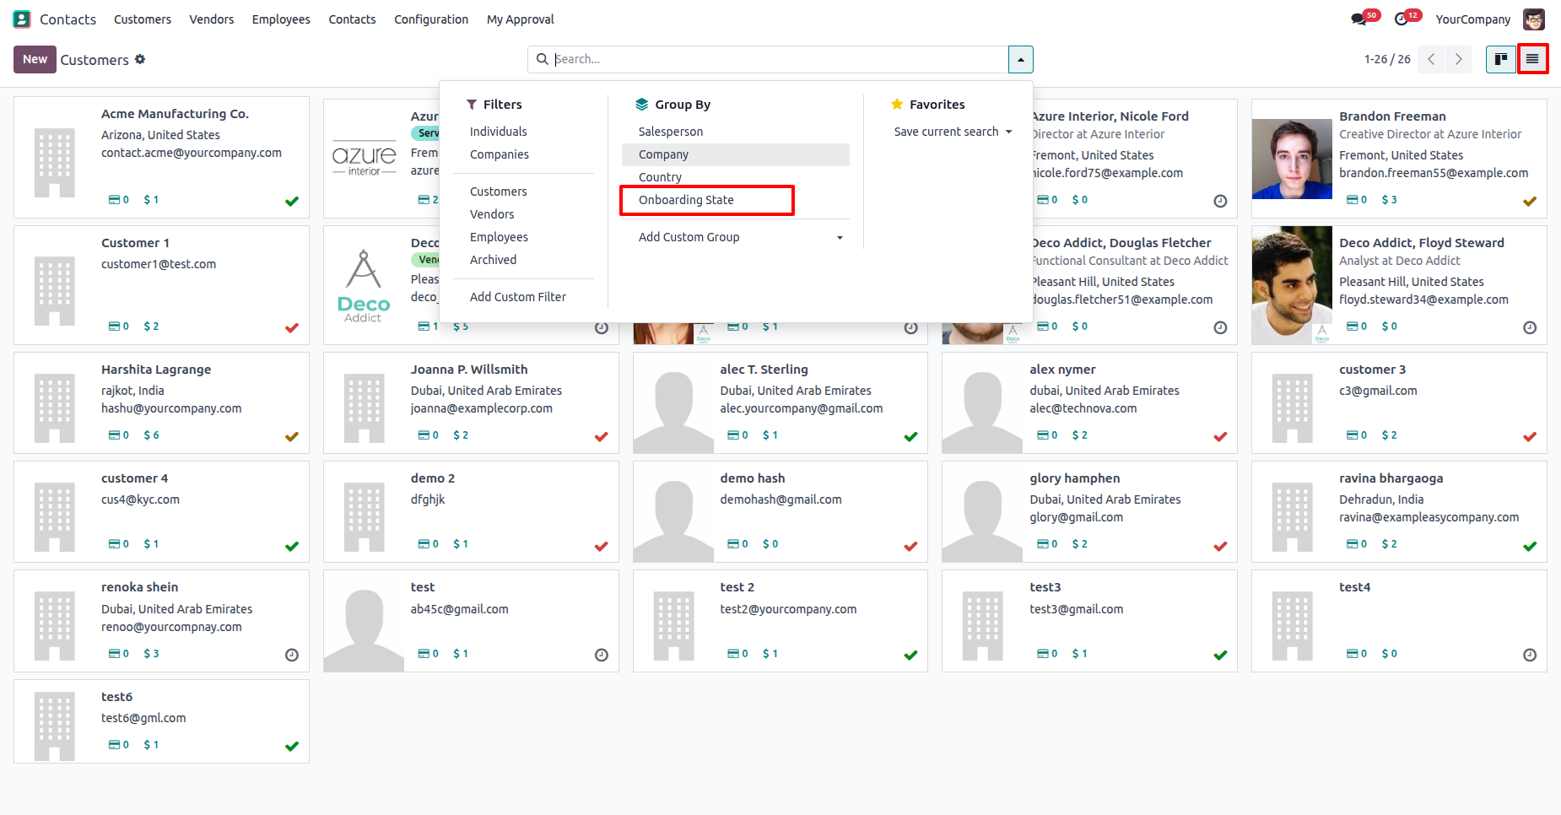Click activity clock on Deco Addict, Floyd Steward card
Viewport: 1561px width, 815px height.
tap(1530, 327)
